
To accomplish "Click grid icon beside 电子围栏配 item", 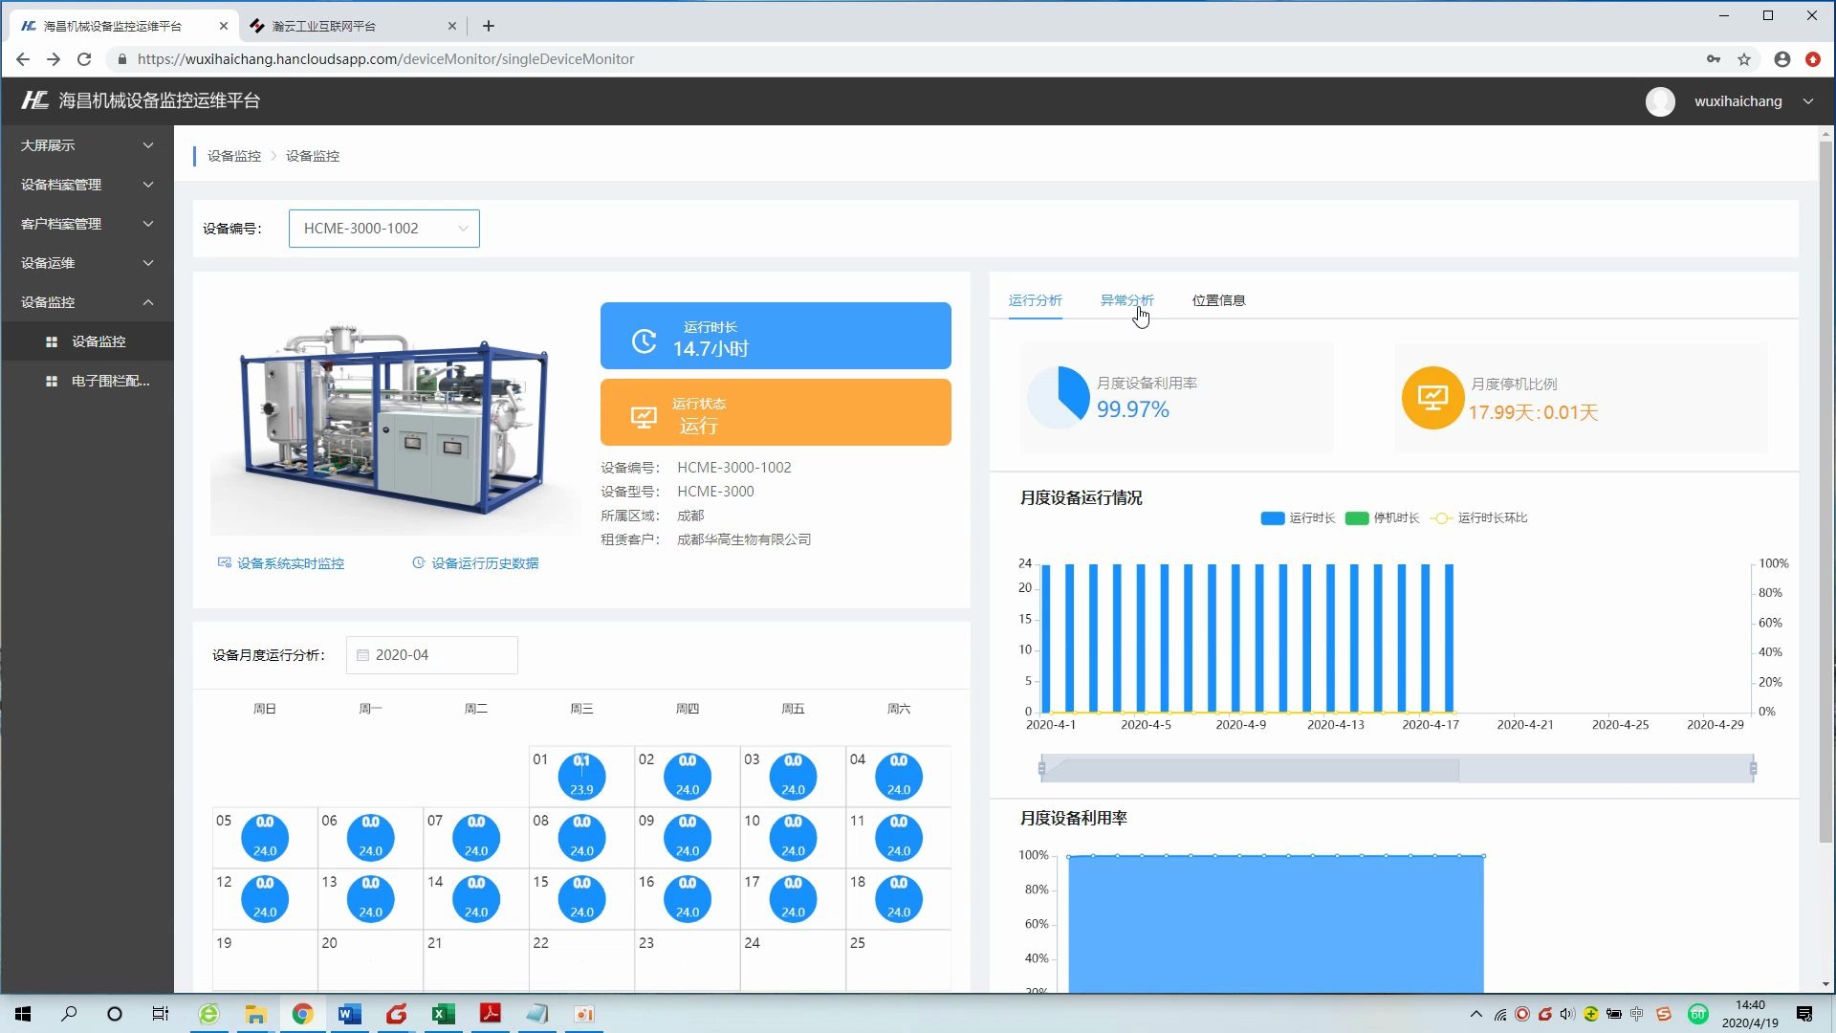I will click(x=52, y=381).
